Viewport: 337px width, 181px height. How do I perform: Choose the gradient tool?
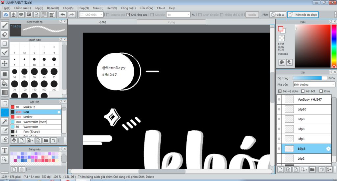tap(5, 92)
